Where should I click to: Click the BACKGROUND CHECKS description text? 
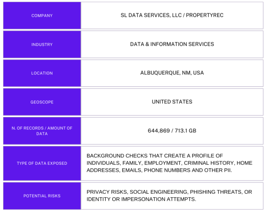(x=170, y=163)
